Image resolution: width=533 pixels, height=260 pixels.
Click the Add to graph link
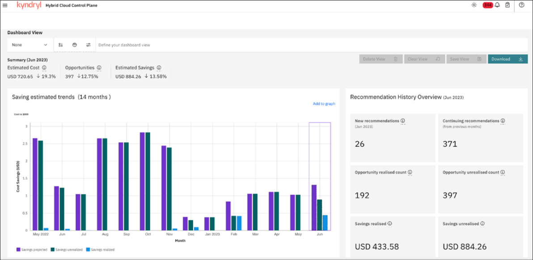point(324,104)
